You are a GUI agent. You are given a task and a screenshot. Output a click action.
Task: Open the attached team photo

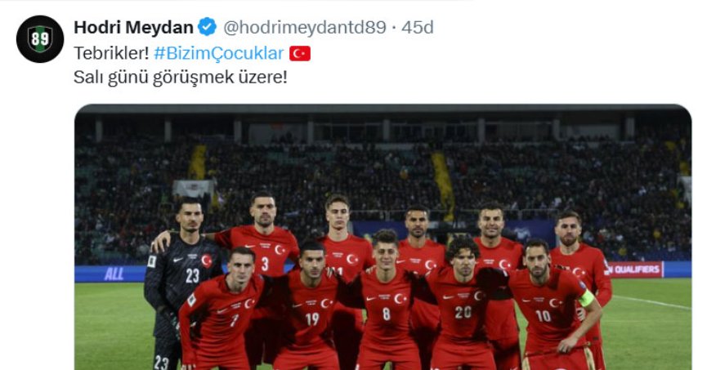pos(383,238)
